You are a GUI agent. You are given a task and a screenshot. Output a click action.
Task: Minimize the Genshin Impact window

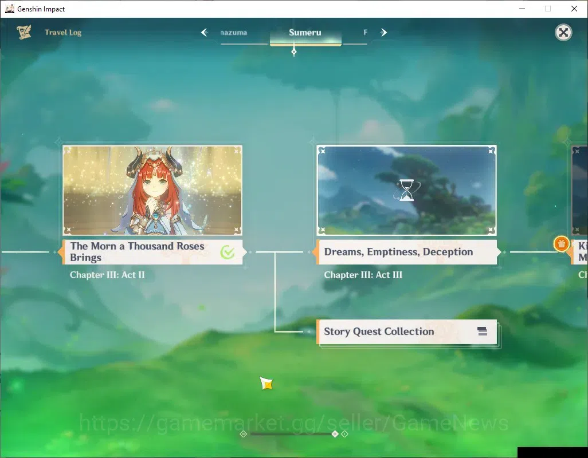[522, 9]
